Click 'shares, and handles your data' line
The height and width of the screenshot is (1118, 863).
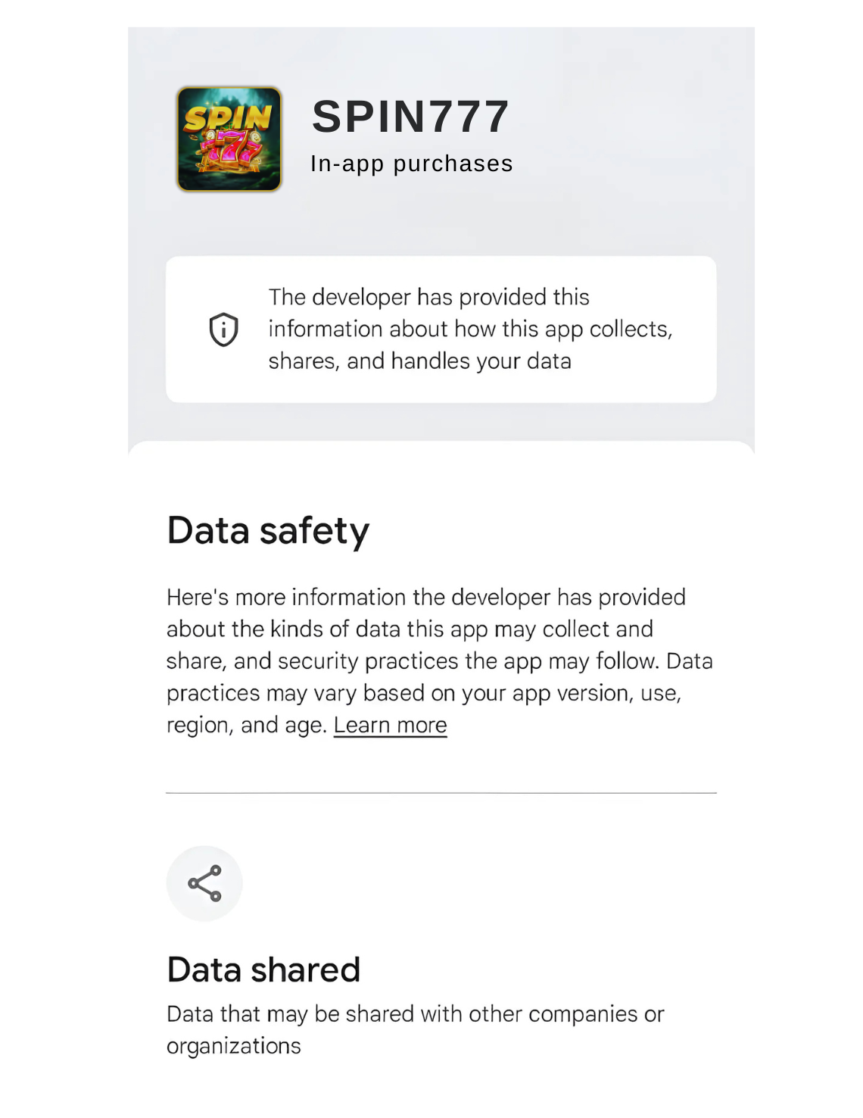tap(419, 361)
